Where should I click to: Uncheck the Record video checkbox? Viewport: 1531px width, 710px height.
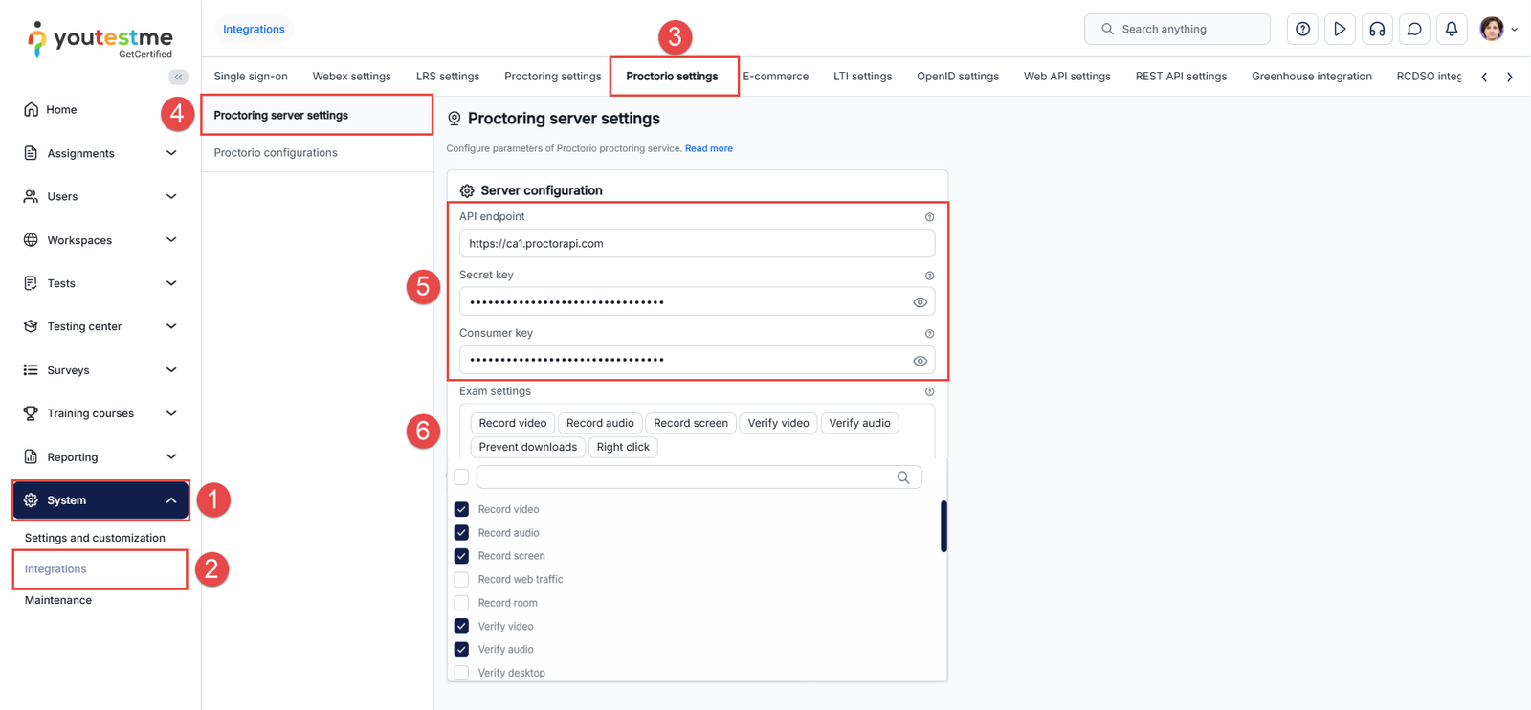(x=461, y=509)
